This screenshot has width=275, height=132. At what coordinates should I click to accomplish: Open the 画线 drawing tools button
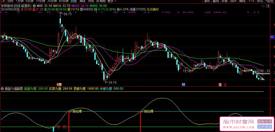tap(242, 1)
